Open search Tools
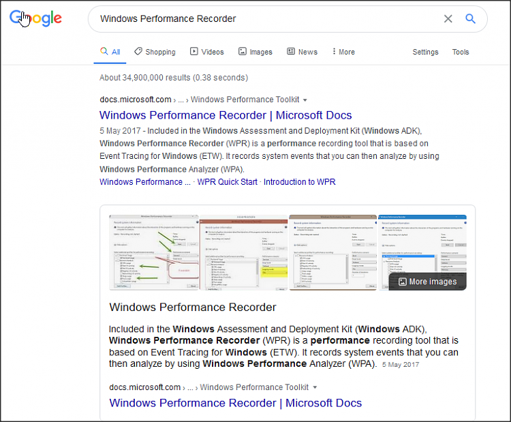Screen dimensions: 511x422 460,52
